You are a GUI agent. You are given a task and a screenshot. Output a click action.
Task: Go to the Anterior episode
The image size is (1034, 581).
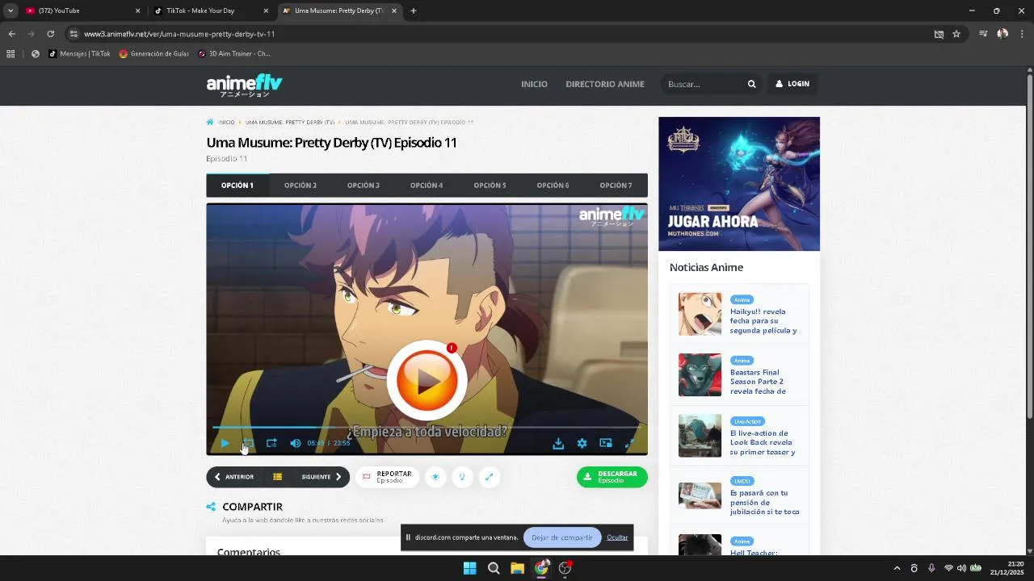pos(234,477)
